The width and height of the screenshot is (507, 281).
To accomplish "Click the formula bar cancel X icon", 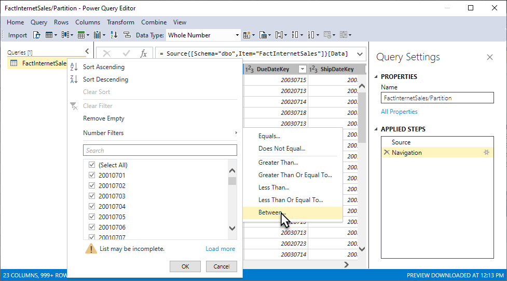I will click(107, 53).
